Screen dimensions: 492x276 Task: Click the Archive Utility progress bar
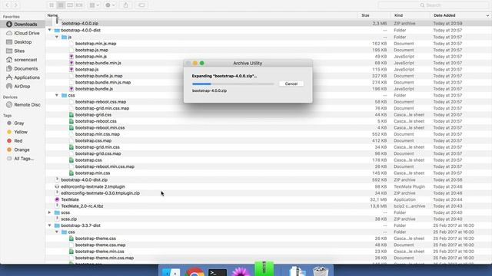(x=233, y=84)
